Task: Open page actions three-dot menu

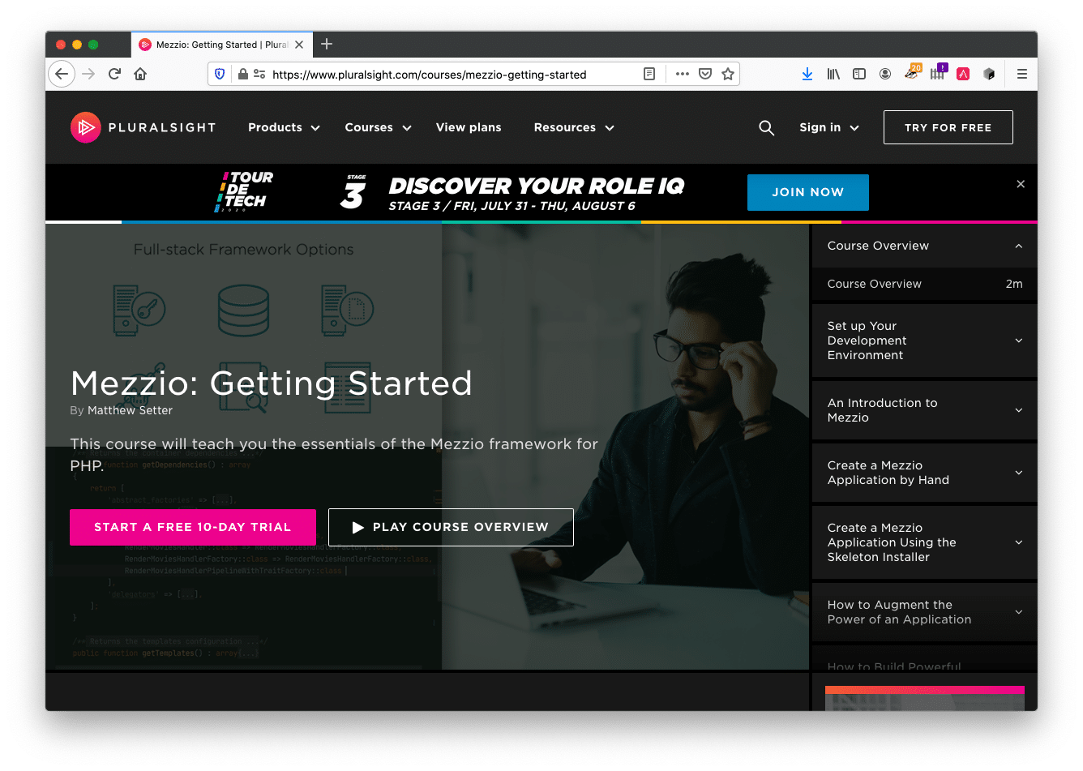Action: 683,74
